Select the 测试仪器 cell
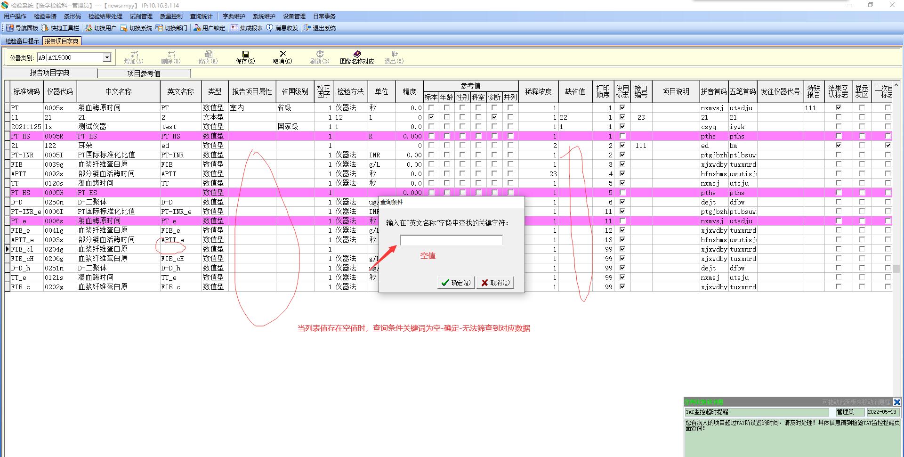 pyautogui.click(x=118, y=127)
